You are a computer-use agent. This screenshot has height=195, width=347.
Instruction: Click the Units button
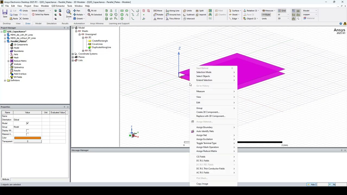tap(264, 19)
